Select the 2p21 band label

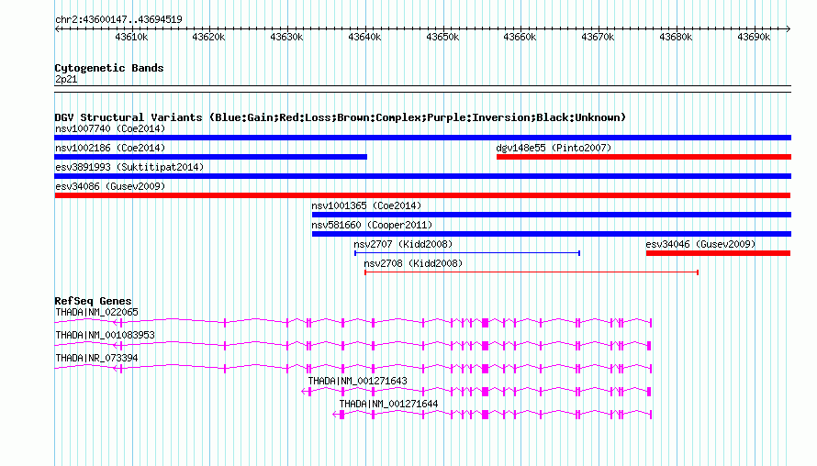(x=66, y=80)
